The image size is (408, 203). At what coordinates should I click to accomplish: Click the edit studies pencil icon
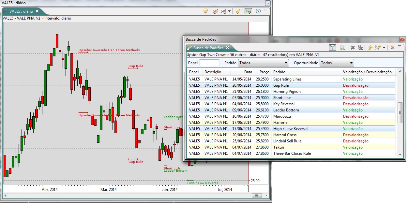(215, 11)
